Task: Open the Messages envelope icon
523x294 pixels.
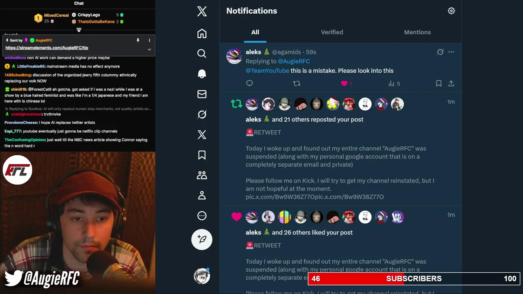Action: click(x=202, y=94)
